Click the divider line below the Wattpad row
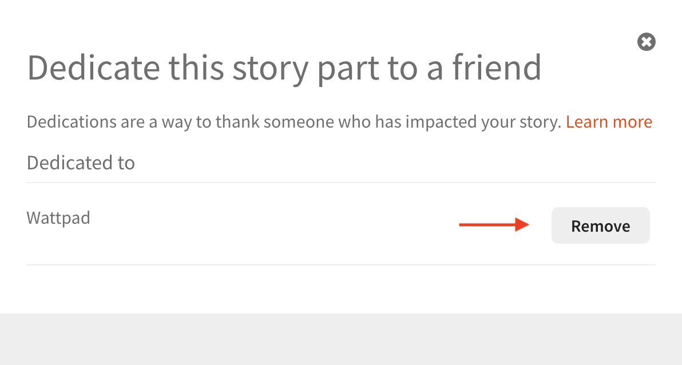This screenshot has width=682, height=365. (341, 264)
